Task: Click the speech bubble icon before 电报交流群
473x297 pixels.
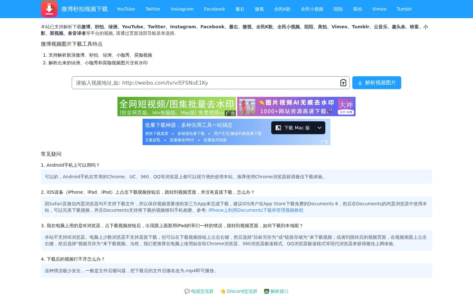Action: click(187, 291)
